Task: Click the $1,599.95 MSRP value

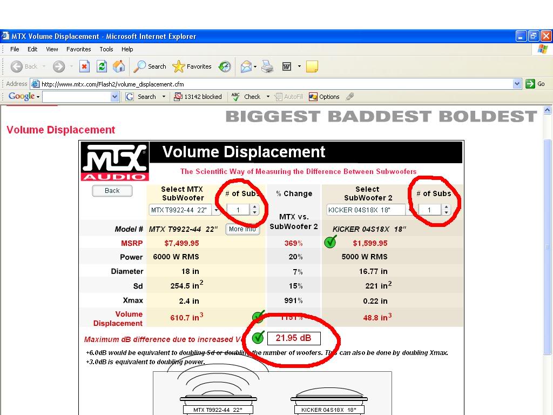Action: [370, 243]
